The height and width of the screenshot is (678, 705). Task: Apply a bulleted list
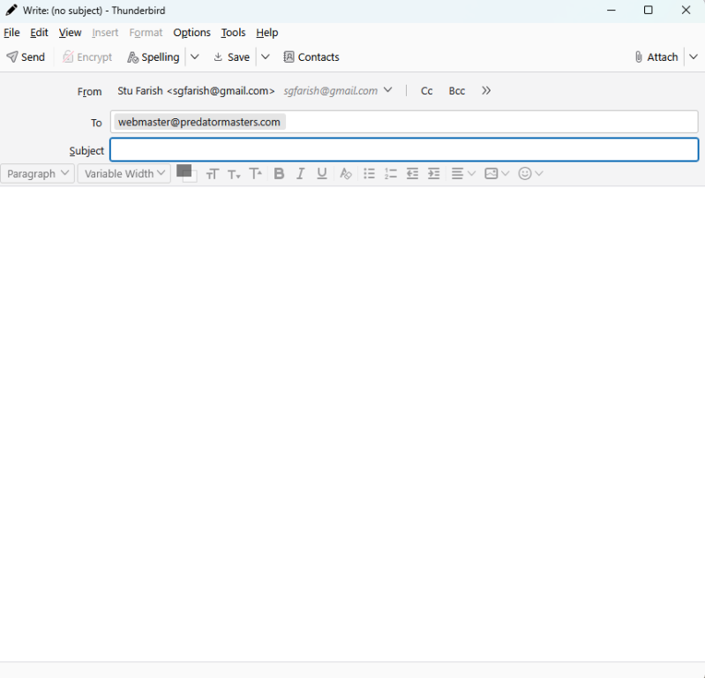pyautogui.click(x=369, y=174)
